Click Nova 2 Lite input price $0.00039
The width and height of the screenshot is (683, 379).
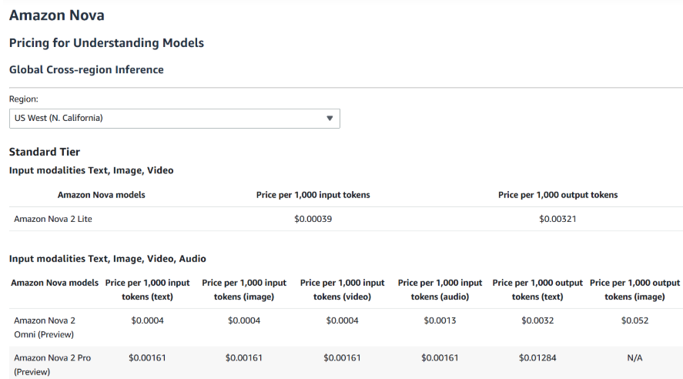(x=313, y=219)
